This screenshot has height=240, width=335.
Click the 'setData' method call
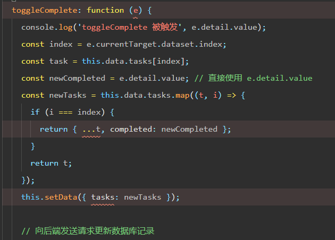[61, 197]
